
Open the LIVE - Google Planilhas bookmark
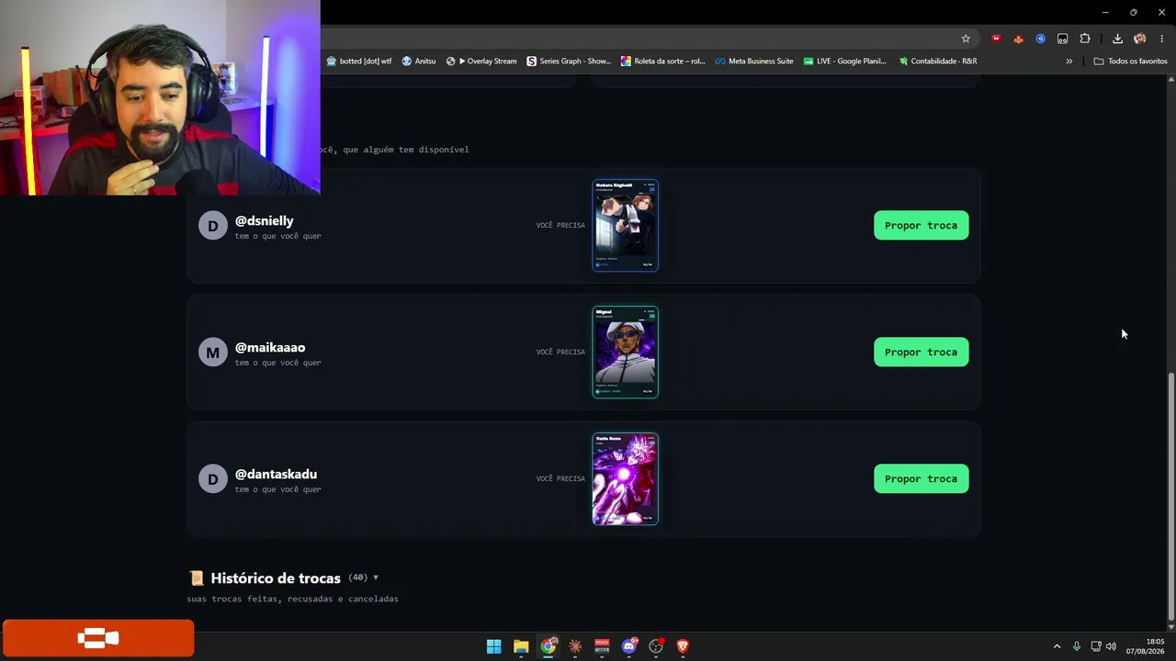pos(845,62)
